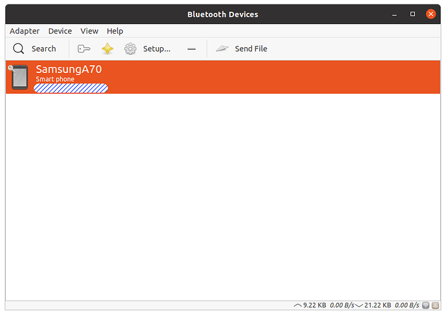Click the key Pair icon

coord(84,49)
